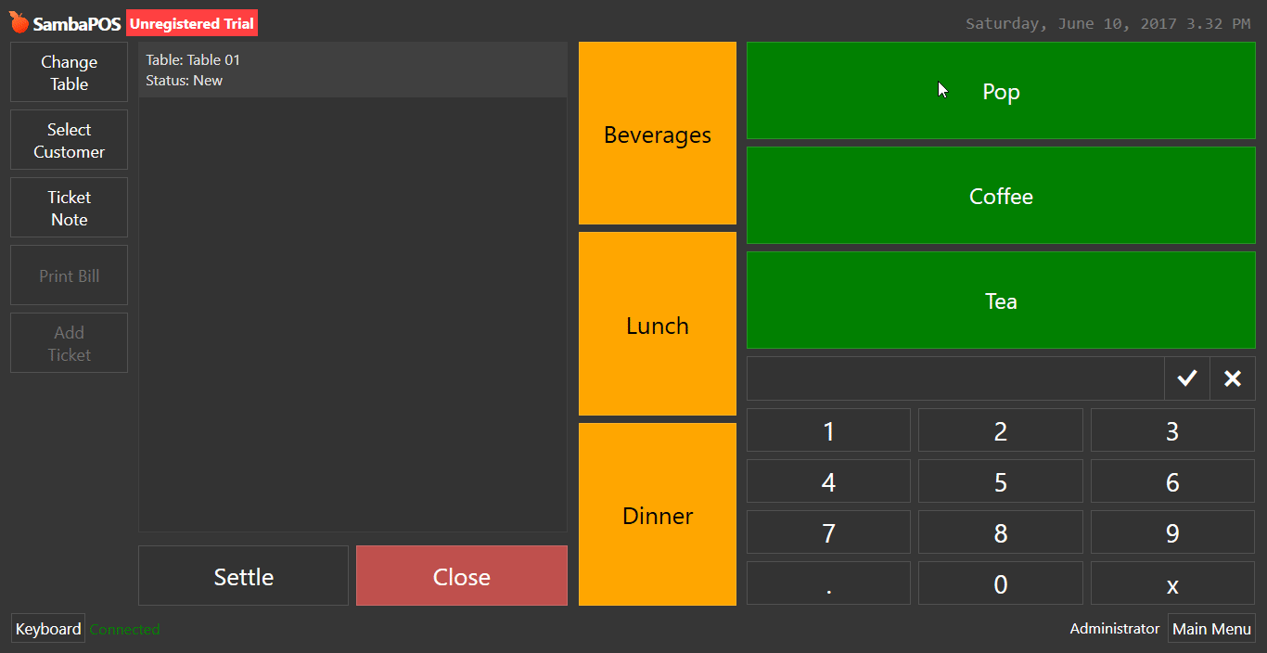The image size is (1267, 653).
Task: Select the Dinner menu category
Action: click(658, 515)
